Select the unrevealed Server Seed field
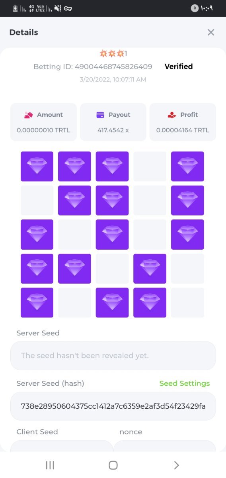 click(x=113, y=355)
